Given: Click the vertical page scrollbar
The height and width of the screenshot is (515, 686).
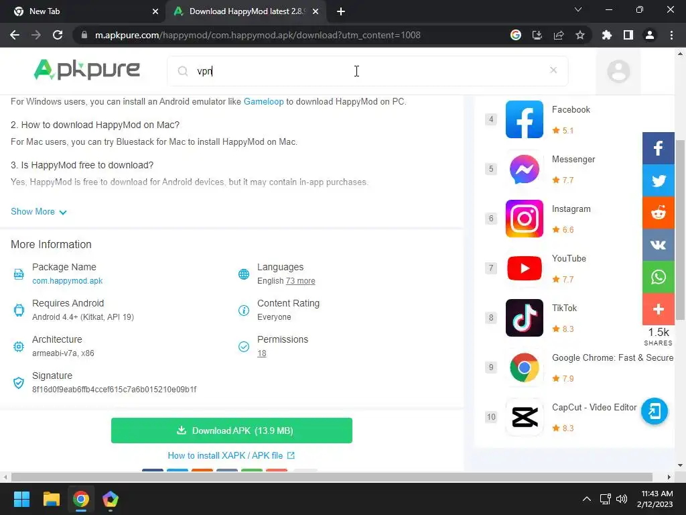Looking at the screenshot, I should click(680, 230).
